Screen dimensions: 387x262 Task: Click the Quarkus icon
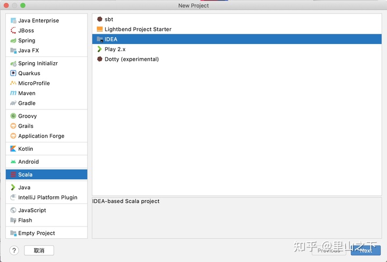pyautogui.click(x=13, y=73)
